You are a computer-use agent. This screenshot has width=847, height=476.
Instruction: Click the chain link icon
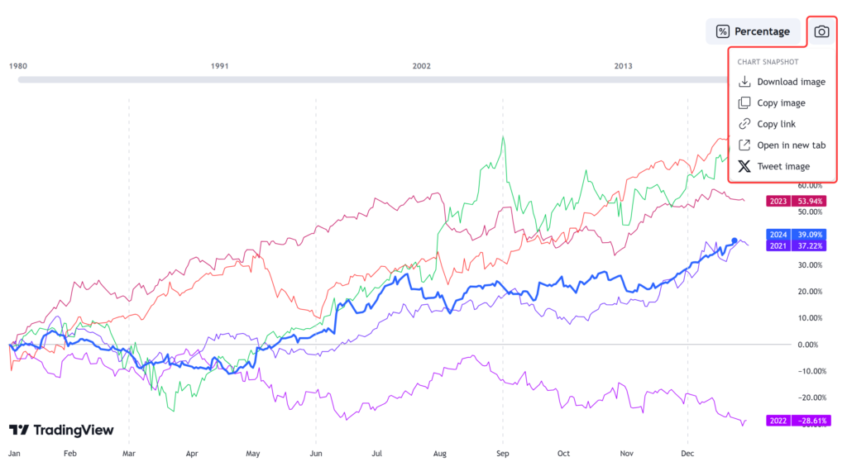744,124
